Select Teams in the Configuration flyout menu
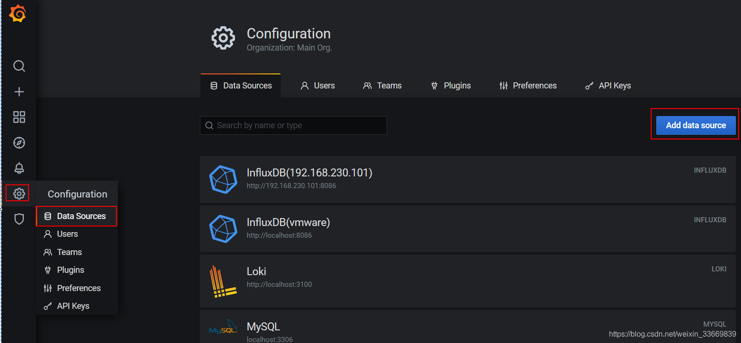 point(76,252)
